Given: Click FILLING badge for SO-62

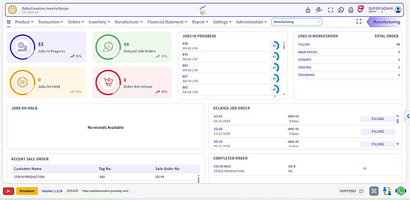Looking at the screenshot, I should [378, 119].
